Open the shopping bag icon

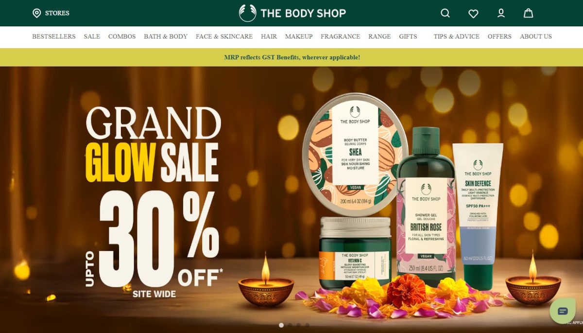528,13
